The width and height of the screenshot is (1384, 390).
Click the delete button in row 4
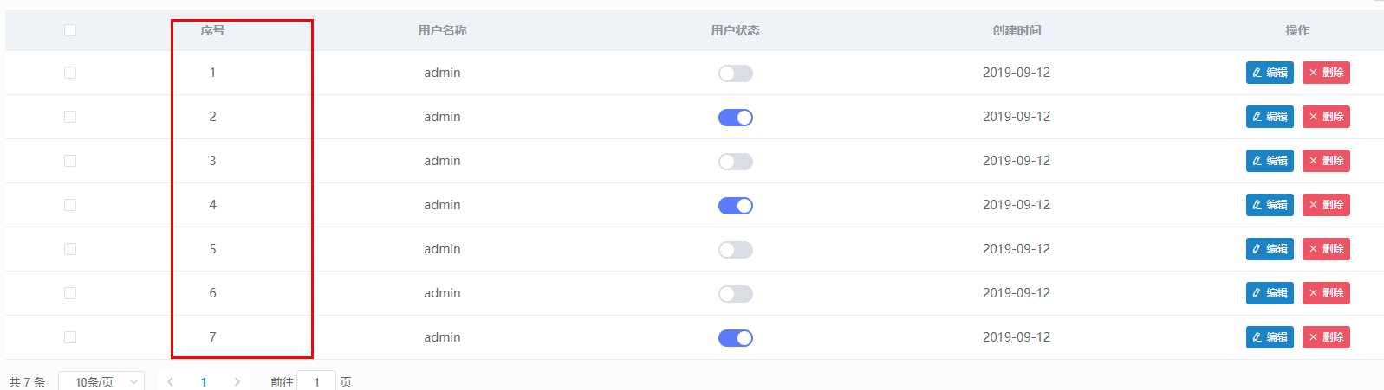1325,205
